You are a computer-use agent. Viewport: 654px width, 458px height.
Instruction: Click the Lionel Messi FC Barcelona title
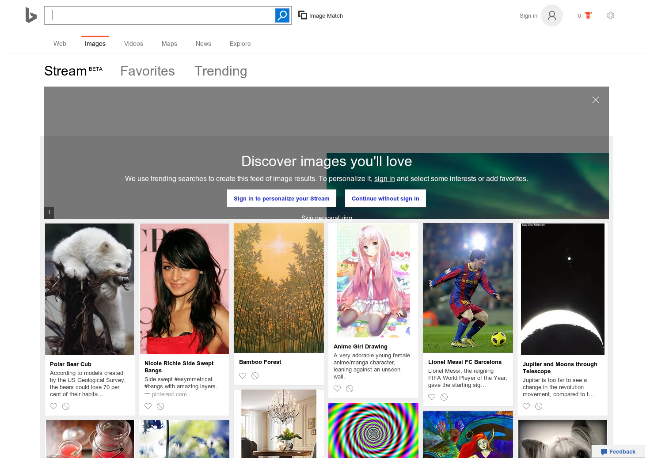click(465, 362)
